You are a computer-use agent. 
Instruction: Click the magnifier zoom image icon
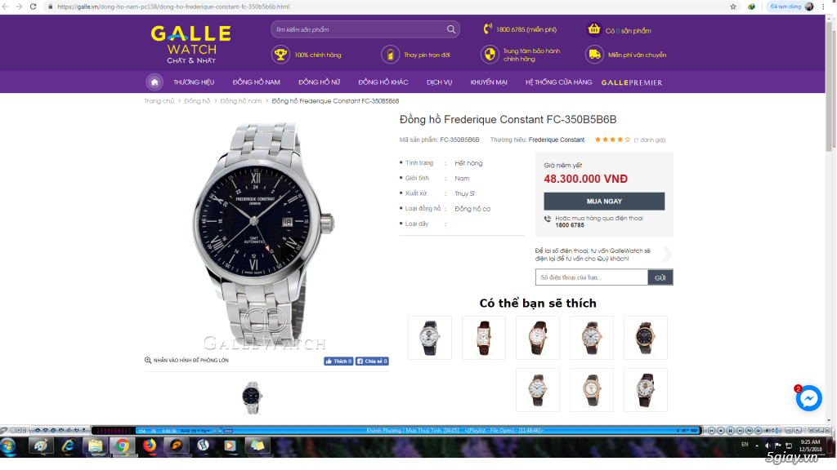click(x=148, y=360)
